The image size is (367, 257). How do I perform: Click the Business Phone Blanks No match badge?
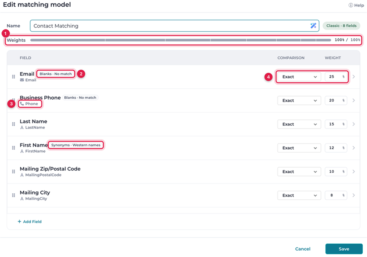tap(80, 97)
